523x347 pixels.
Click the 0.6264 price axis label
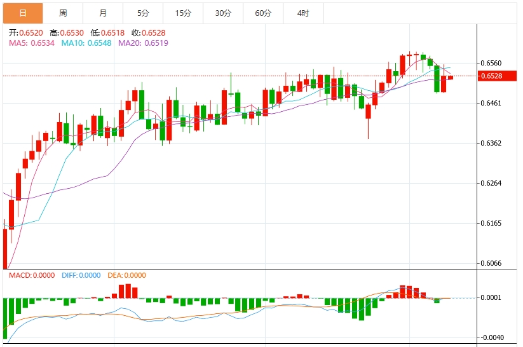(x=491, y=183)
